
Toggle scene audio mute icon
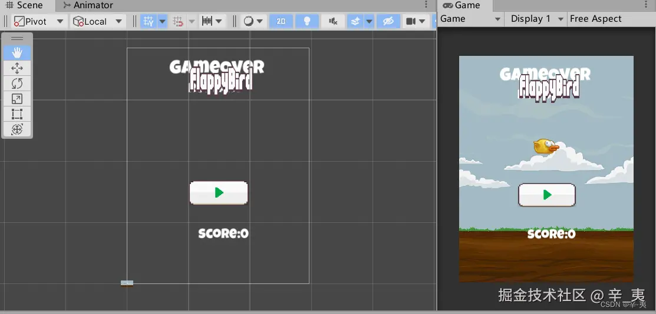pos(333,21)
